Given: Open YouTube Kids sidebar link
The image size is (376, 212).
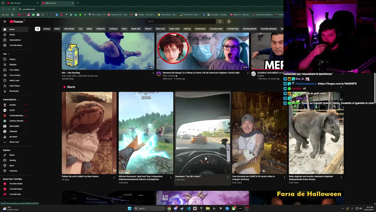Looking at the screenshot, I should [x=15, y=194].
